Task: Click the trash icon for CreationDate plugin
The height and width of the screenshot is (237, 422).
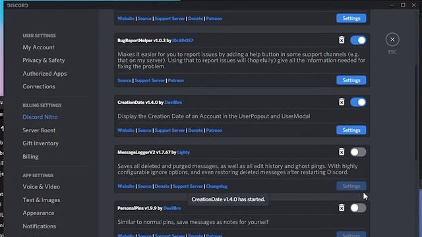Action: pyautogui.click(x=342, y=102)
